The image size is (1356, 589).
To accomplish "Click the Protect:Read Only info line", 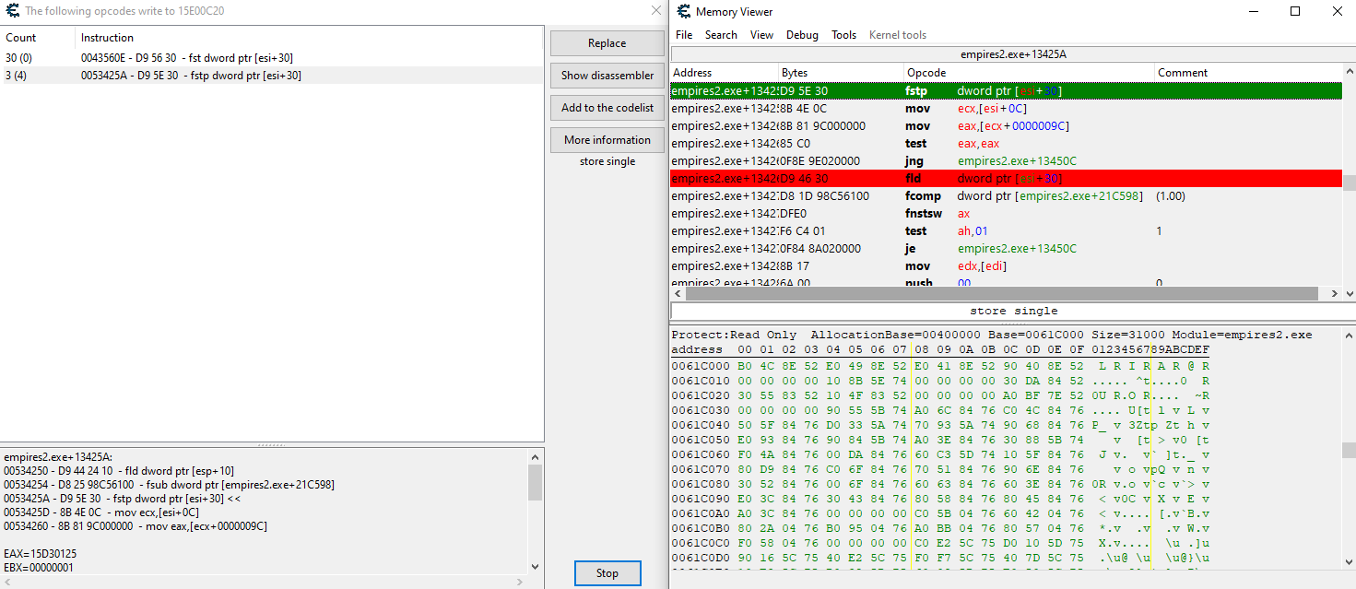I will [x=992, y=335].
